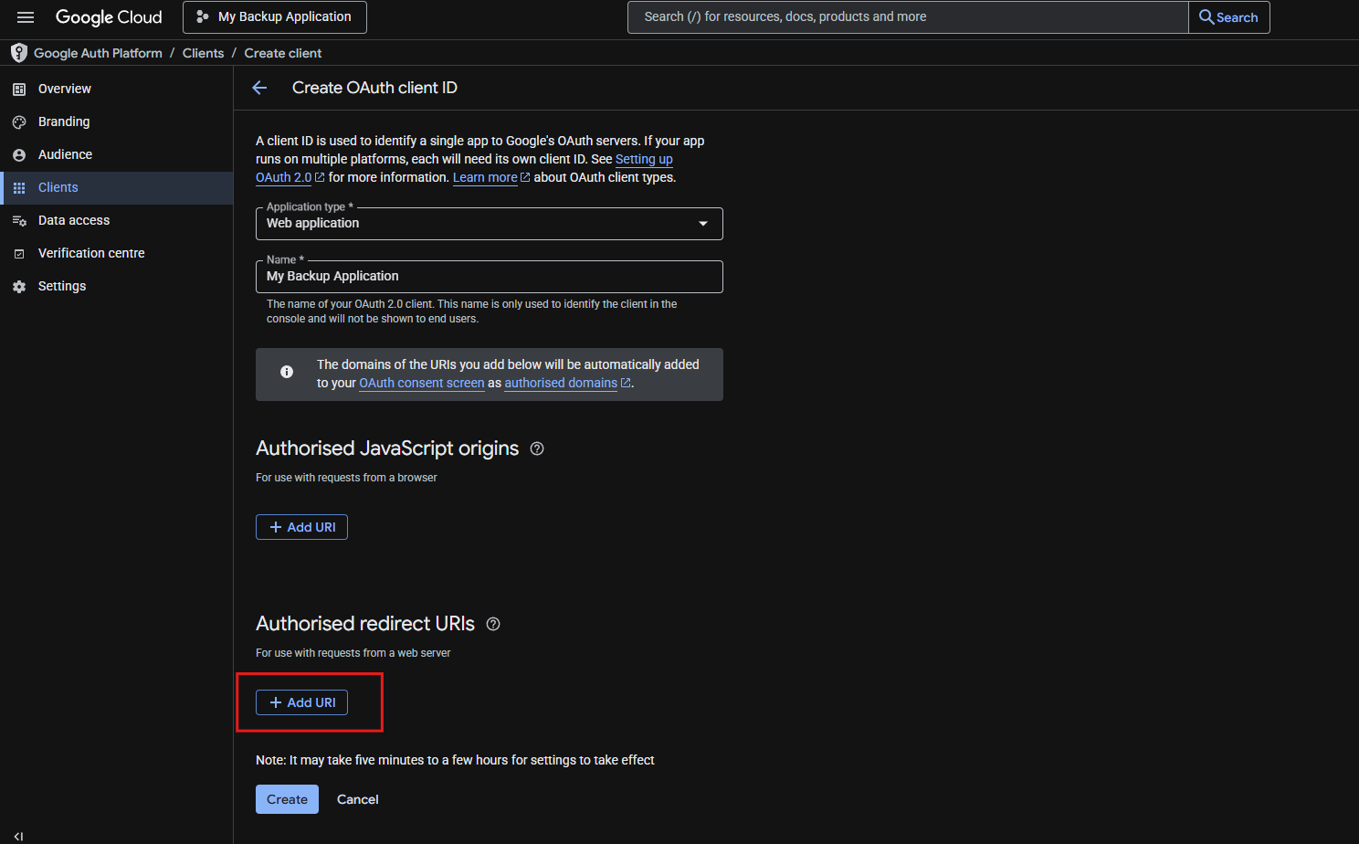Focus the resource search box
Image resolution: width=1359 pixels, height=844 pixels.
coord(908,17)
